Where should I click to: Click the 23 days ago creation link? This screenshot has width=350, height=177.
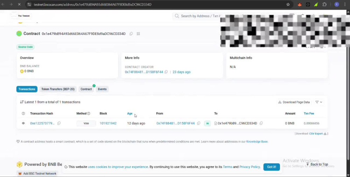point(181,72)
